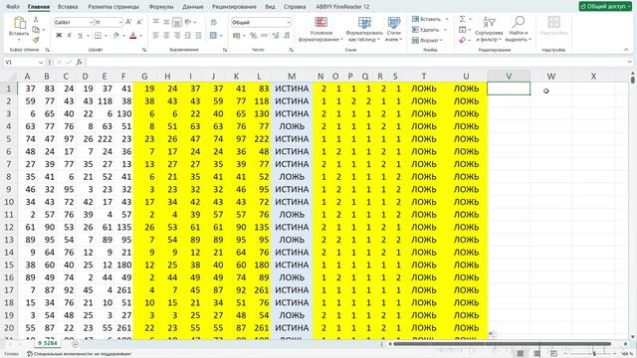Viewport: 637px width, 358px height.
Task: Switch to Page Layout view in status bar
Action: (x=536, y=354)
